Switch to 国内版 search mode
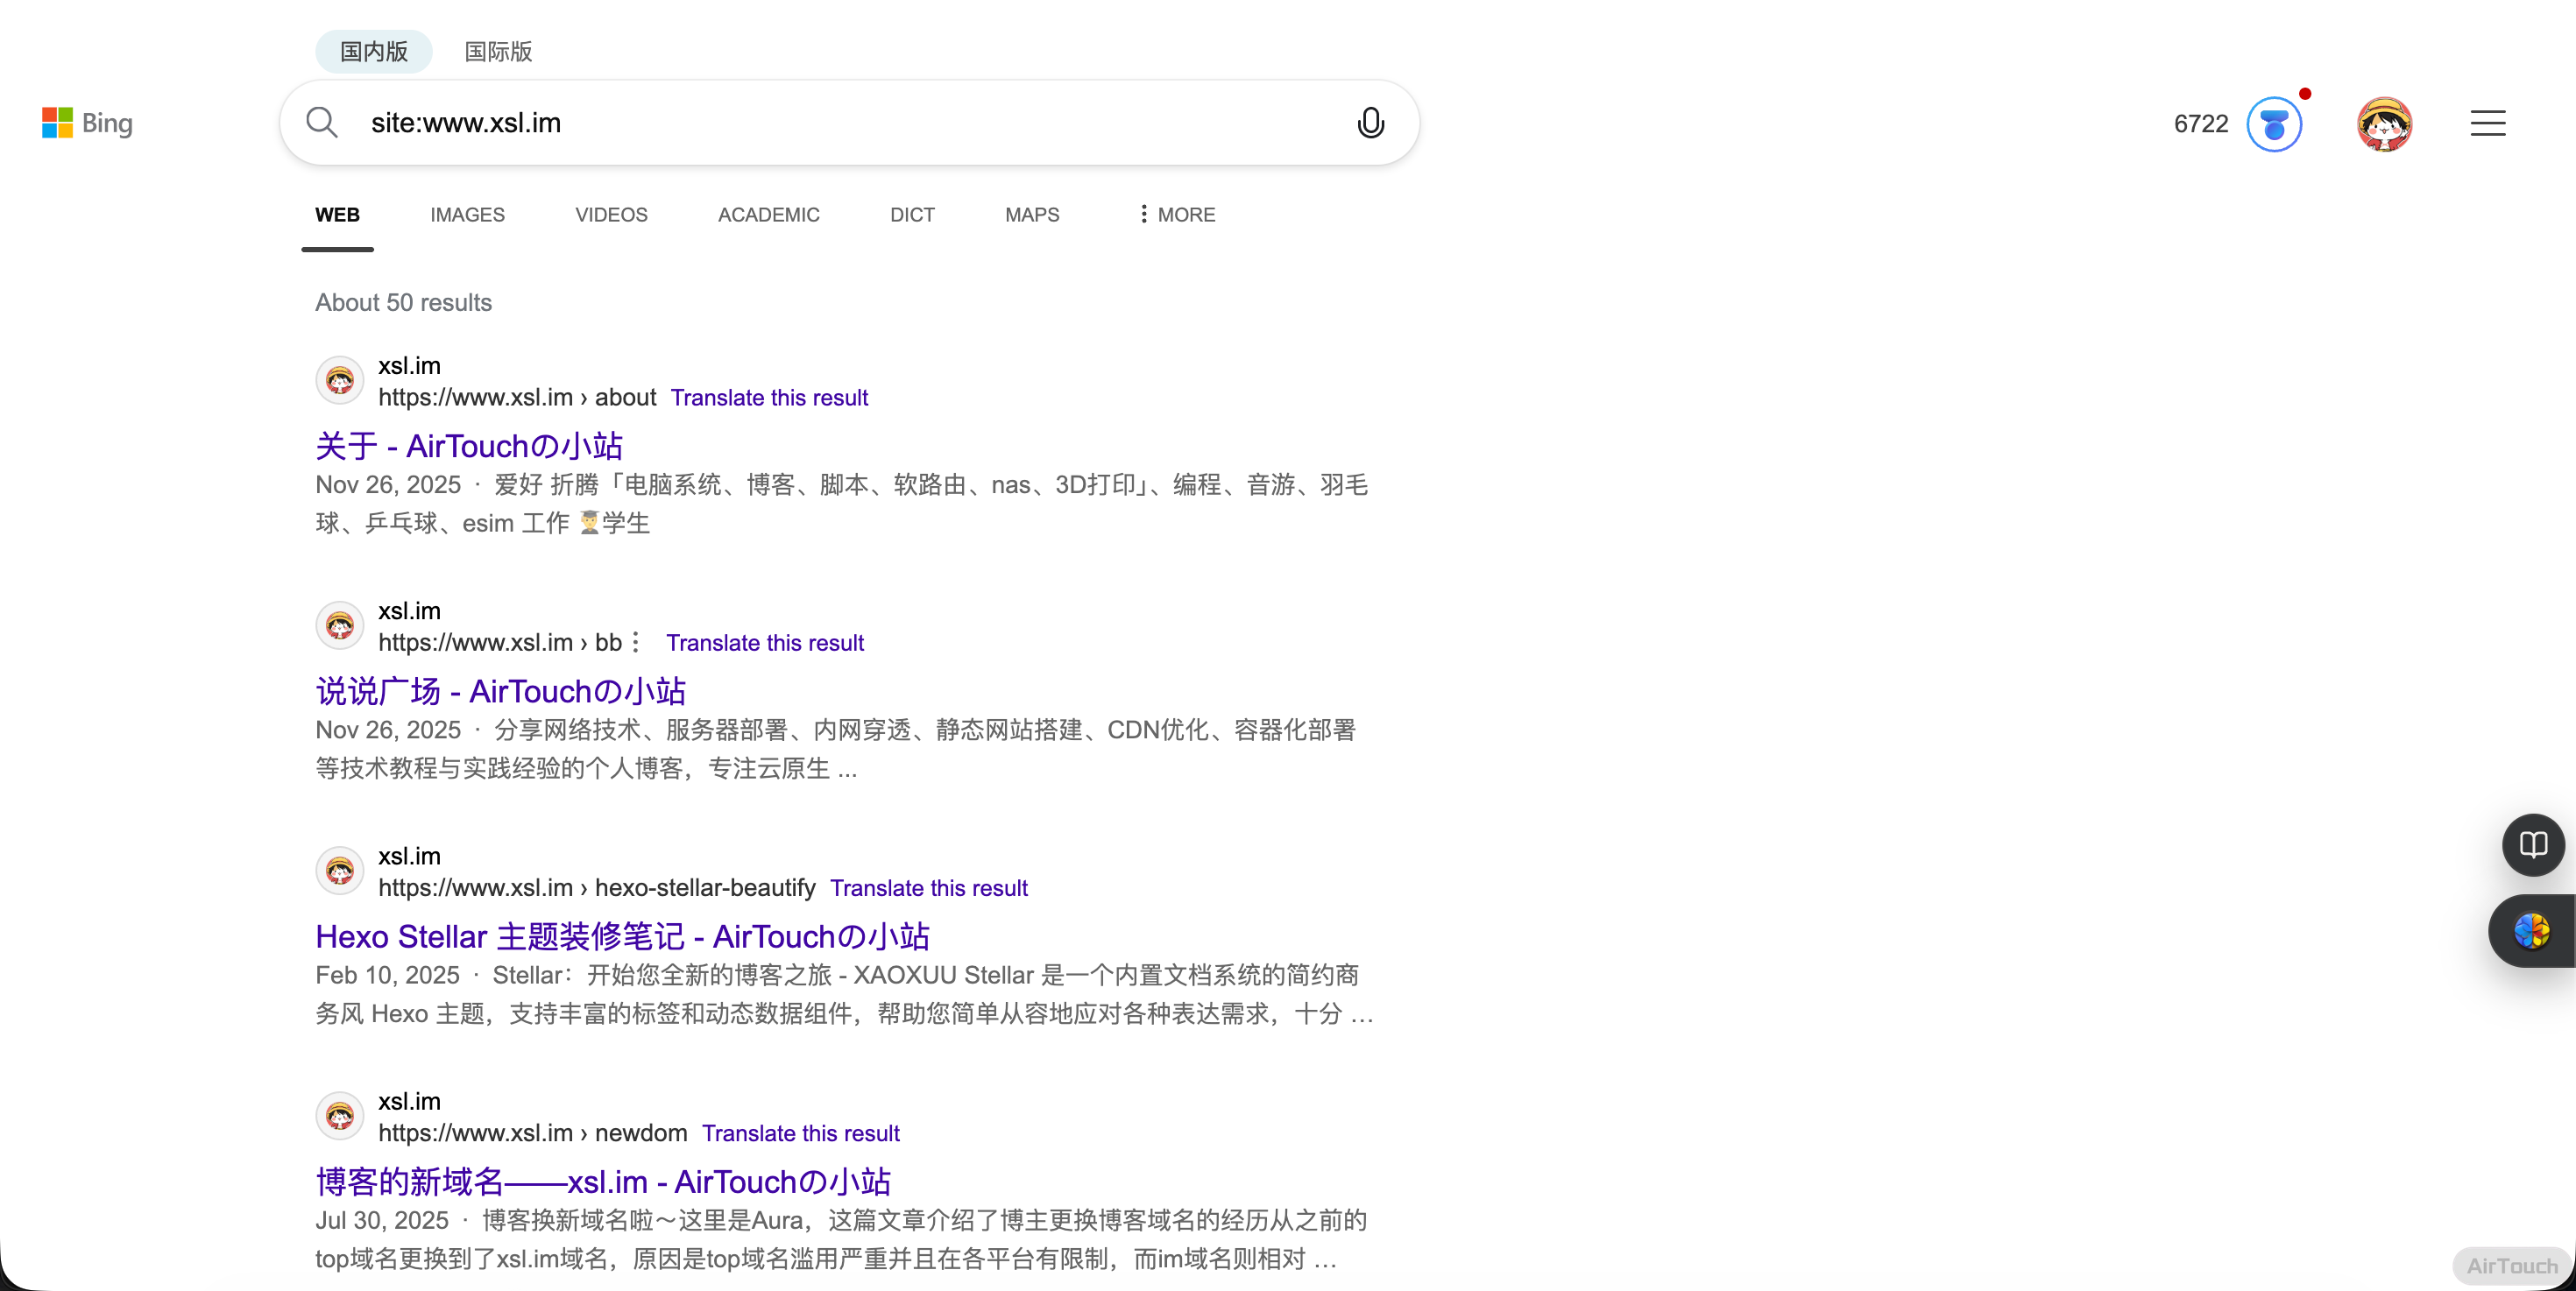 coord(374,52)
